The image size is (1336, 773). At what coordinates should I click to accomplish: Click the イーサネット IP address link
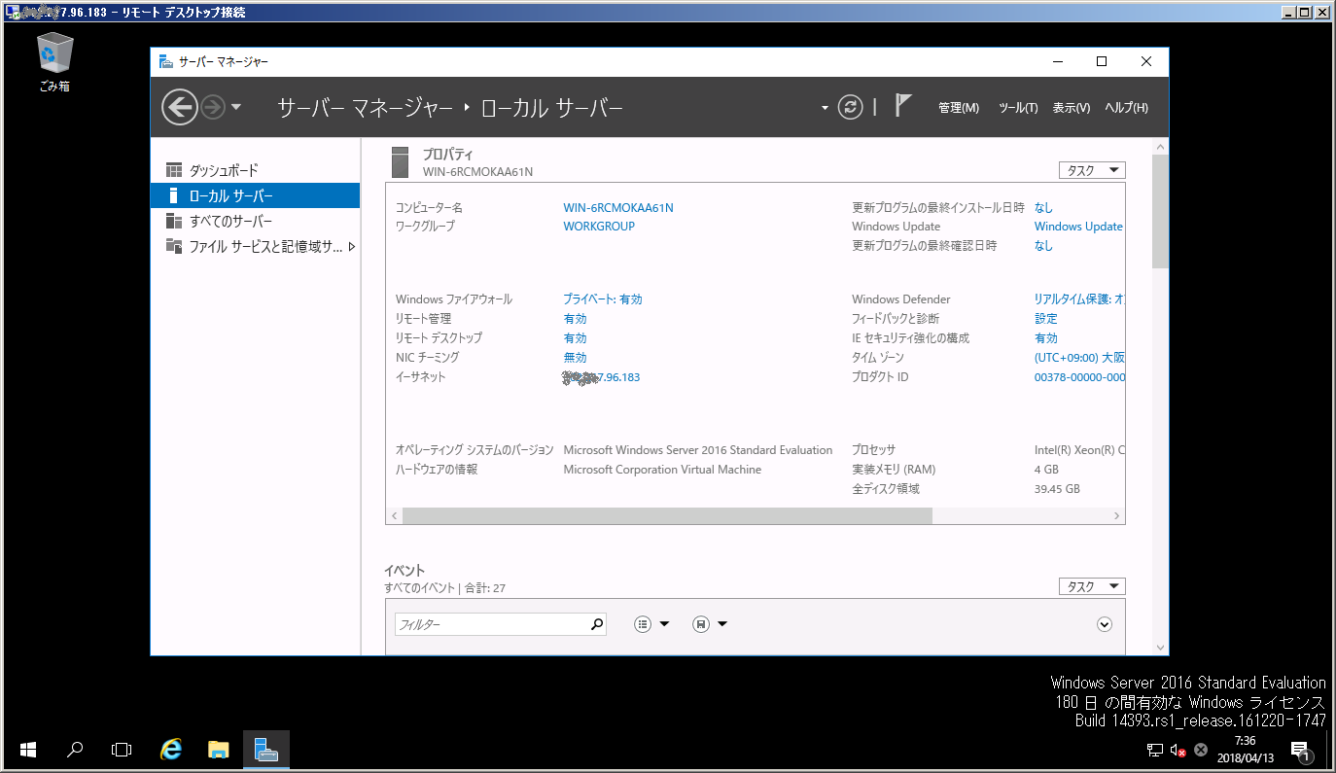coord(601,377)
